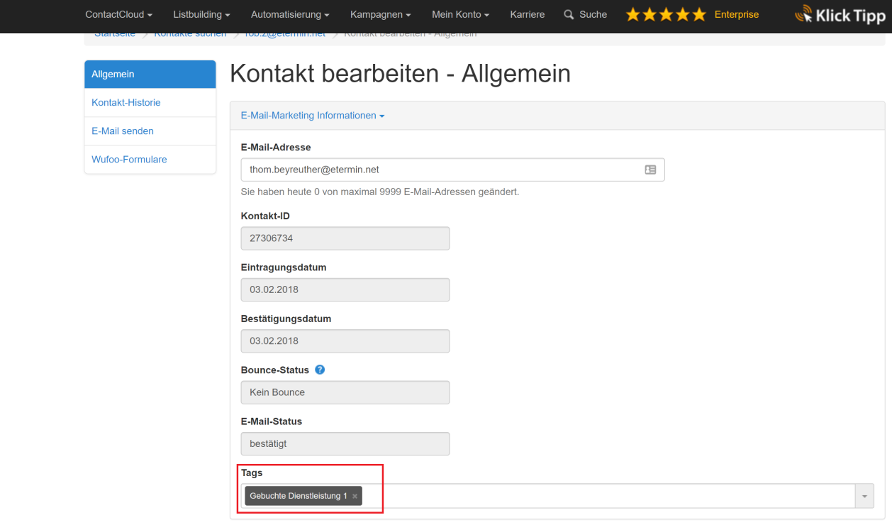Open the ContactCloud menu
The image size is (892, 525).
coord(118,15)
